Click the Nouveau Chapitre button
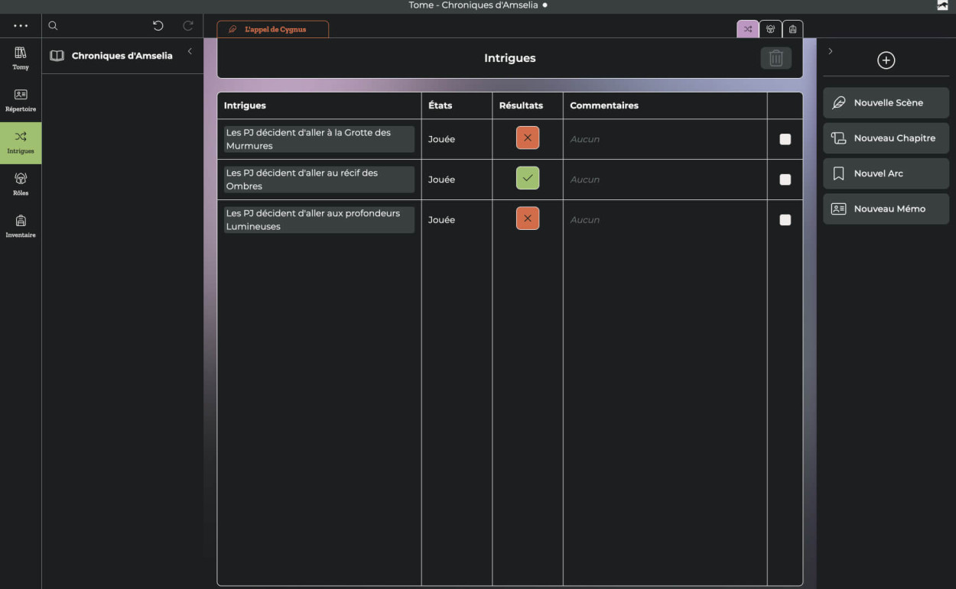The height and width of the screenshot is (589, 956). [886, 138]
